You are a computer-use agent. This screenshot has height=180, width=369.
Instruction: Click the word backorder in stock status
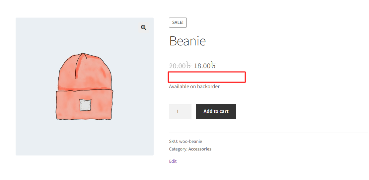208,87
